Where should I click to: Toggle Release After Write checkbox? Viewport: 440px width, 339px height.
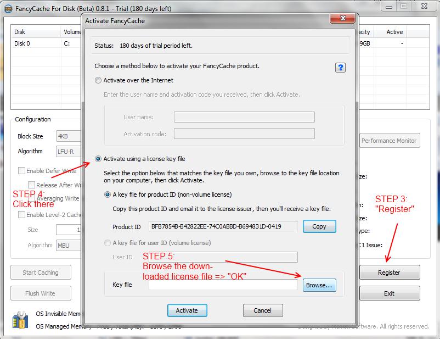click(x=31, y=185)
